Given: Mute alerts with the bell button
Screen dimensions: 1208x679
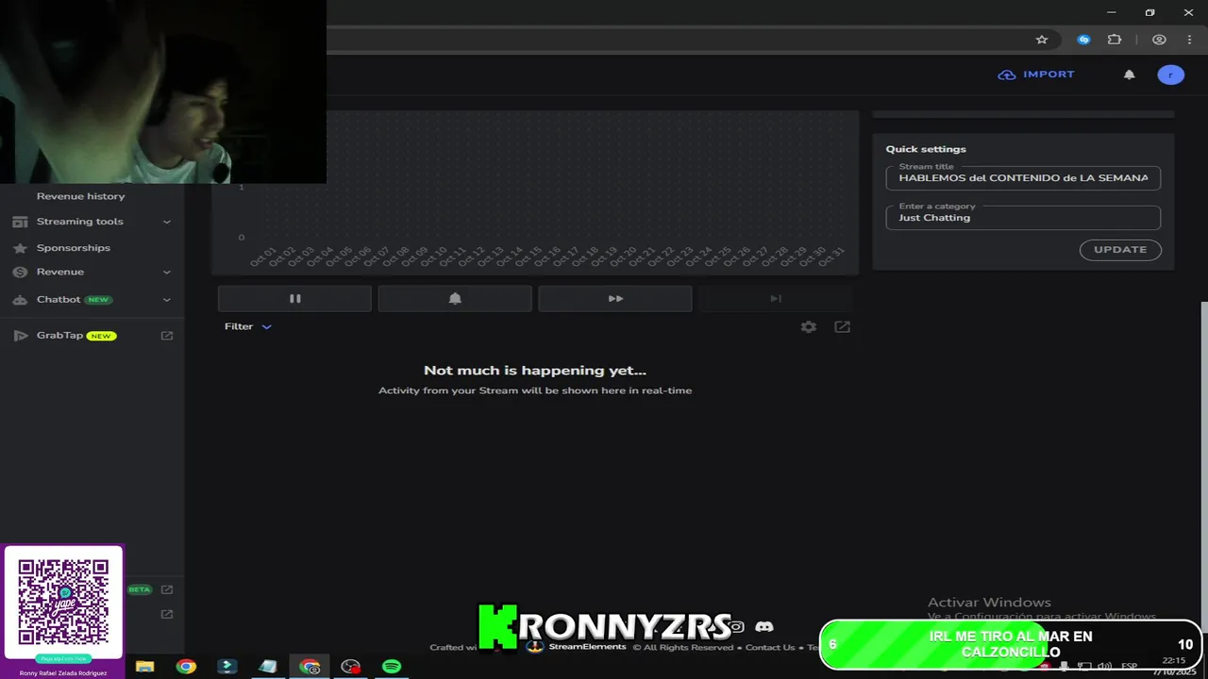Looking at the screenshot, I should coord(455,298).
